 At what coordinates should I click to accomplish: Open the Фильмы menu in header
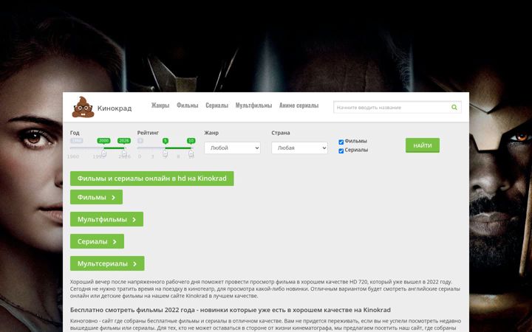[187, 106]
